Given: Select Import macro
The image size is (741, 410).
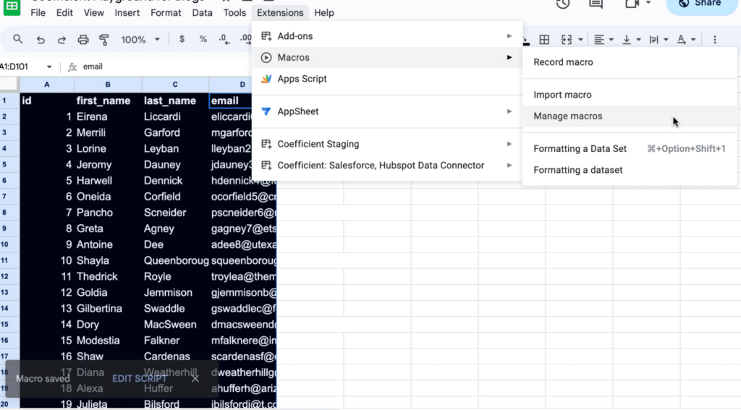Looking at the screenshot, I should pyautogui.click(x=630, y=95).
